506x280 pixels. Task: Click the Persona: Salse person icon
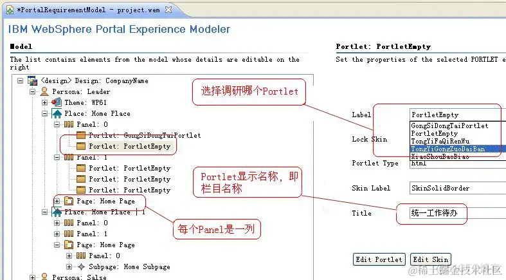click(x=44, y=277)
